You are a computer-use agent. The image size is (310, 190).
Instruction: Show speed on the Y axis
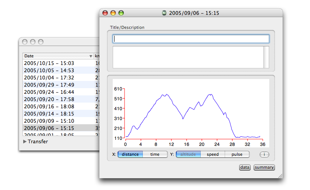213,155
